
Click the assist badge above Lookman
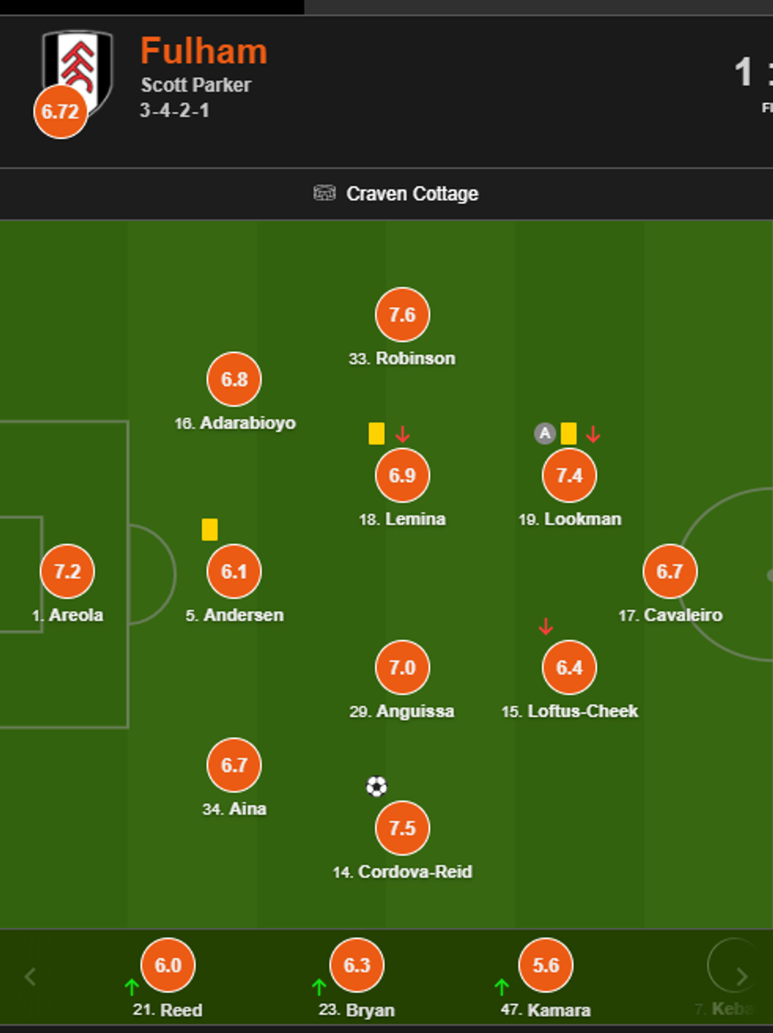click(x=544, y=433)
